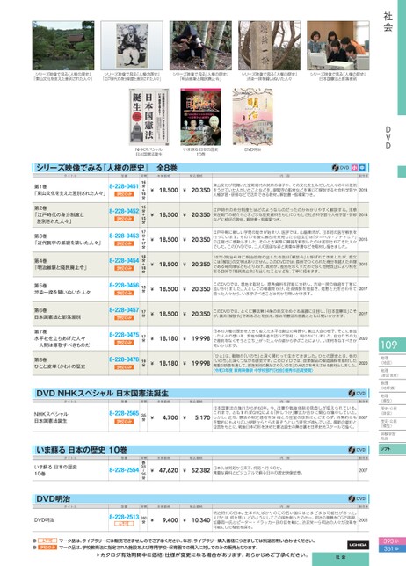The width and height of the screenshot is (406, 566).
Task: Click the いま蘇る 日本の歴史 DVD cover thumbnail
Action: (x=200, y=117)
